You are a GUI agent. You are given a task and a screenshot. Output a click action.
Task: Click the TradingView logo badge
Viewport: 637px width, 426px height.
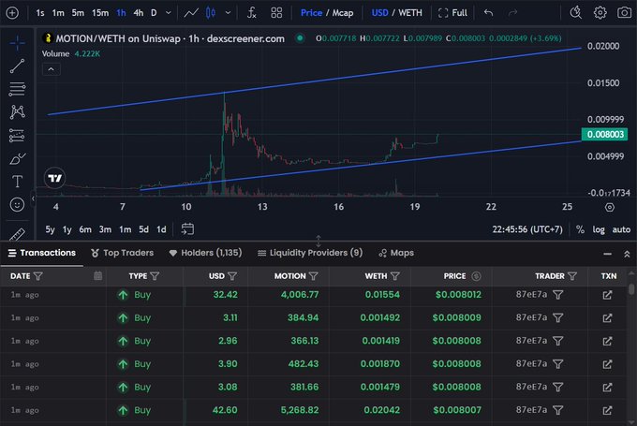(x=55, y=178)
